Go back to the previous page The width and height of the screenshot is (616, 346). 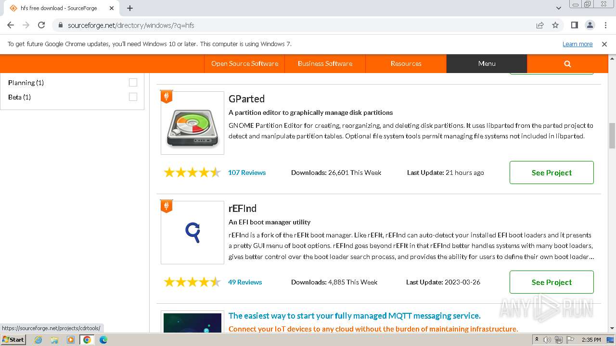point(11,25)
